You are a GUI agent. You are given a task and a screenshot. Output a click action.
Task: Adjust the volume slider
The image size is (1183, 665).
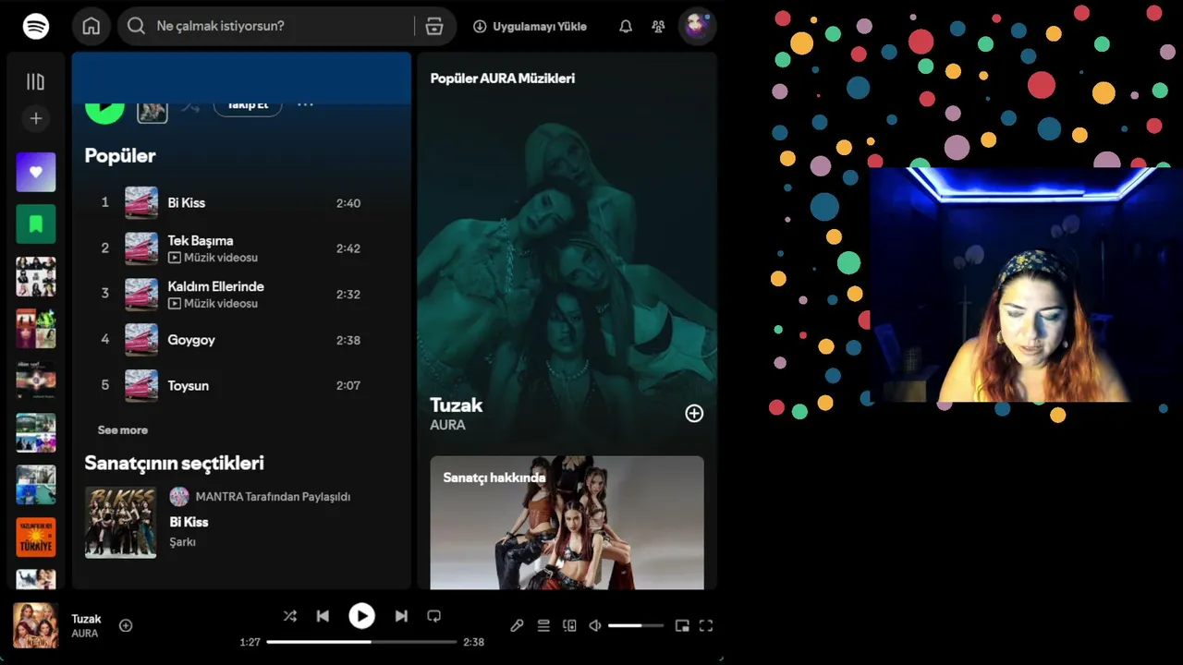pyautogui.click(x=636, y=625)
